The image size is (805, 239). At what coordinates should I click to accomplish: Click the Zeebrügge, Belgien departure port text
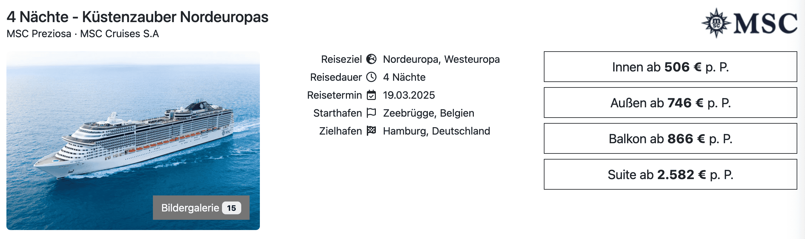(x=429, y=113)
